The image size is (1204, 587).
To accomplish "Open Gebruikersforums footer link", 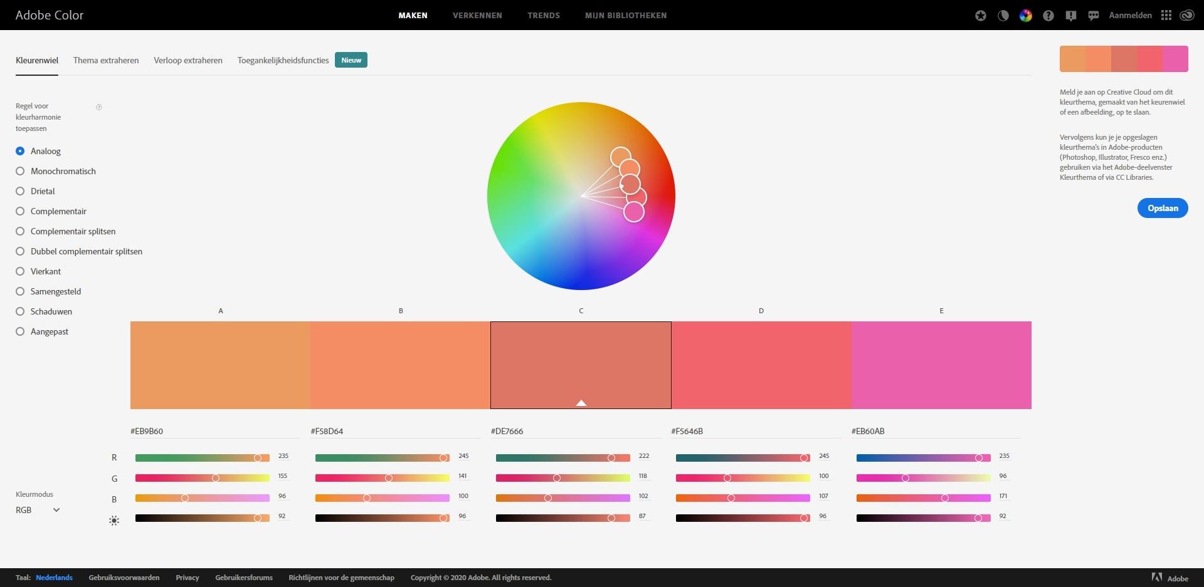I will click(244, 578).
